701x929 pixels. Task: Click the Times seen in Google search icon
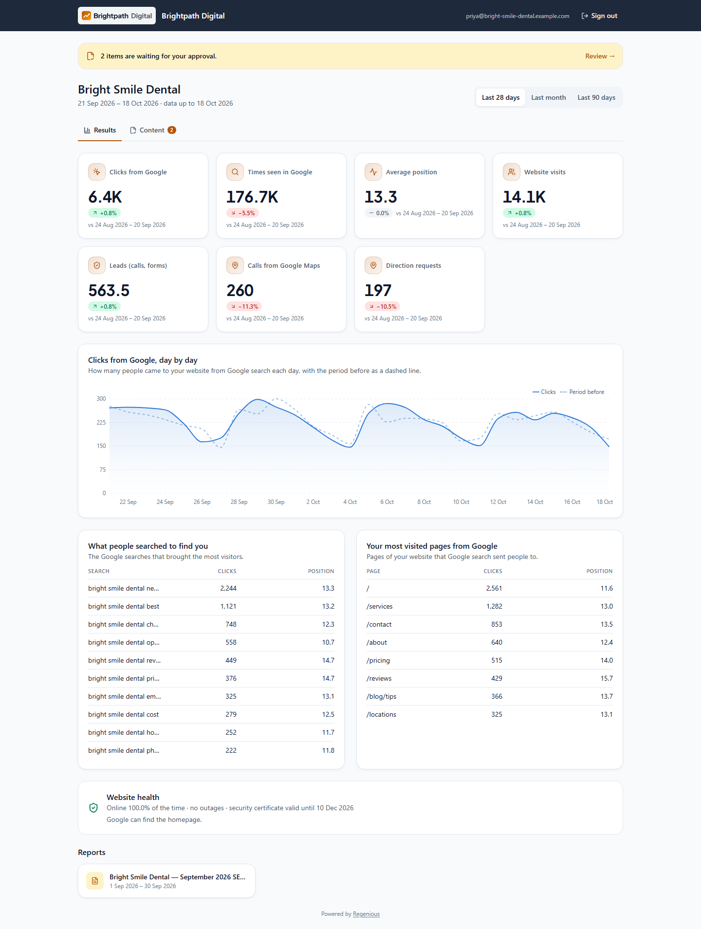[235, 172]
